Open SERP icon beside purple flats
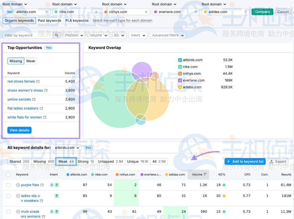The height and width of the screenshot is (219, 294). (x=42, y=185)
